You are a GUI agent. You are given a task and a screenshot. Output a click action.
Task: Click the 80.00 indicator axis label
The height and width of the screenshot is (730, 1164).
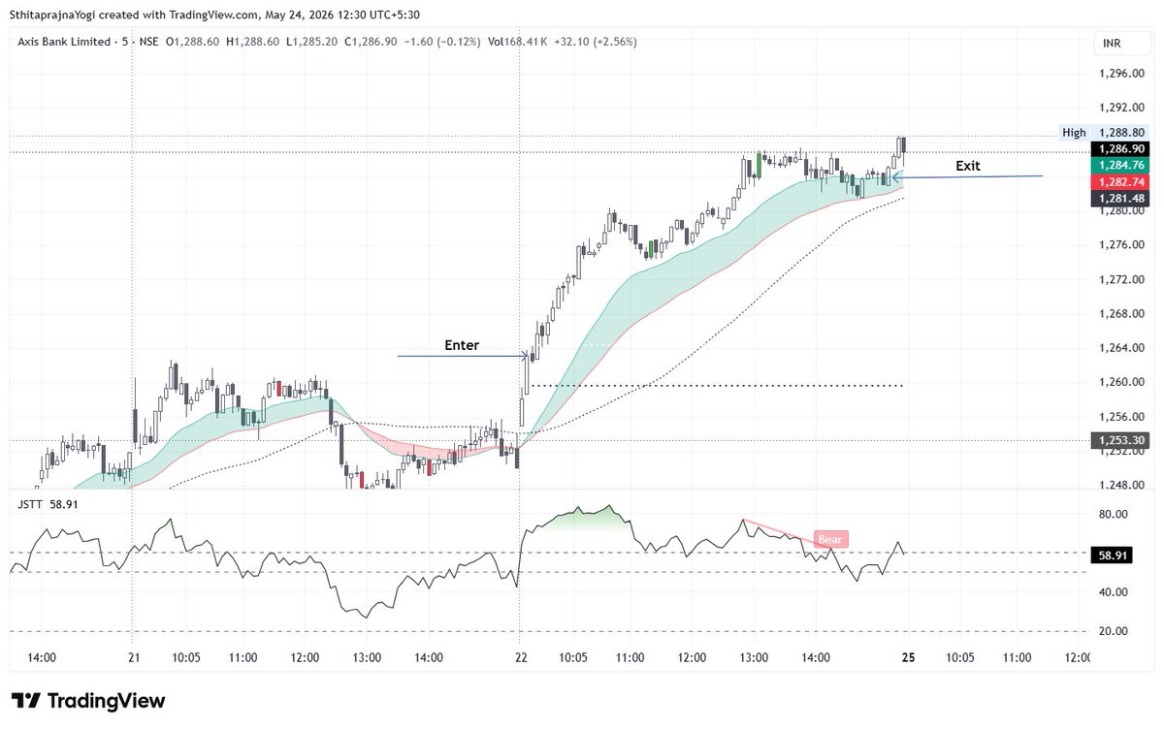[x=1115, y=514]
